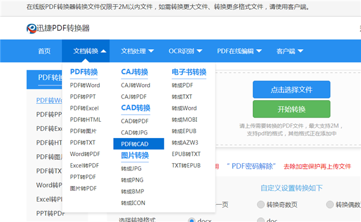Click the green 开始转换 button

tap(291, 109)
